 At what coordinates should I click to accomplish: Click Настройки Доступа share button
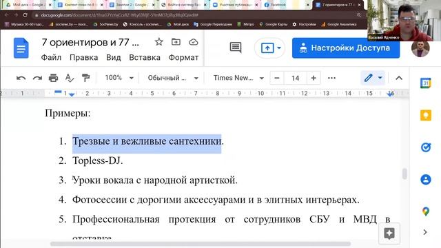346,48
